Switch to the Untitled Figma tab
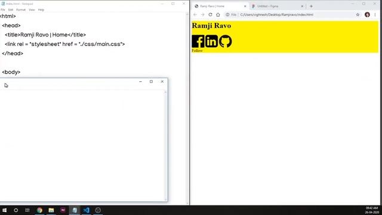The height and width of the screenshot is (215, 382). click(x=278, y=6)
